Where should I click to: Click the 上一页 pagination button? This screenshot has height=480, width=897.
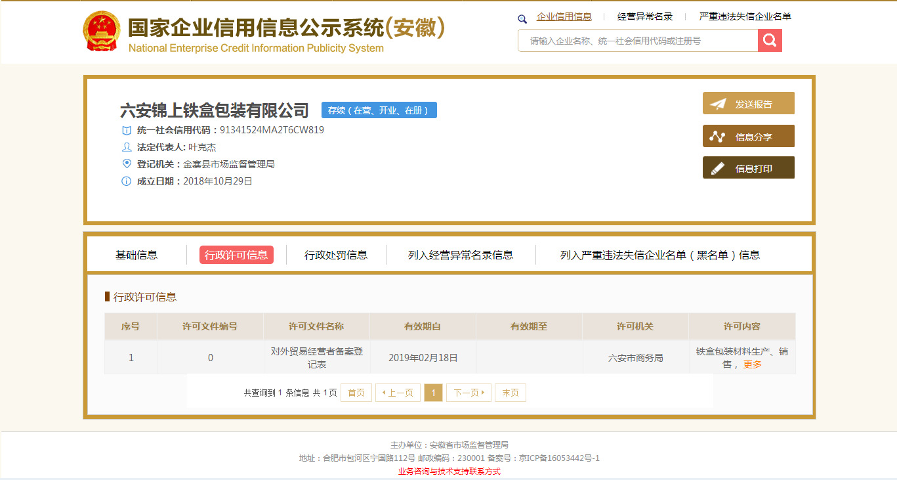pos(398,393)
